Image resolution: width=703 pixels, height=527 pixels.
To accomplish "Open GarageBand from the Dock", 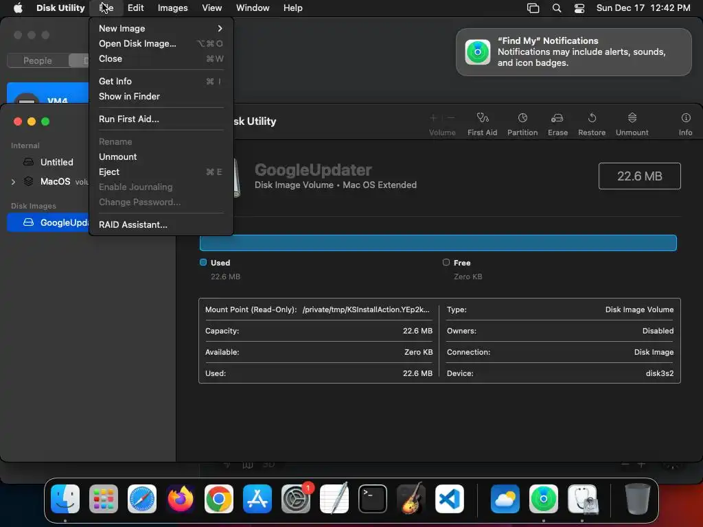I will coord(411,499).
